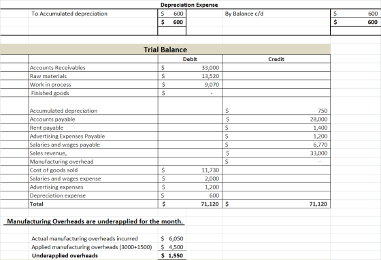Click the 'Finished goods' row label
The width and height of the screenshot is (381, 260).
coord(50,93)
